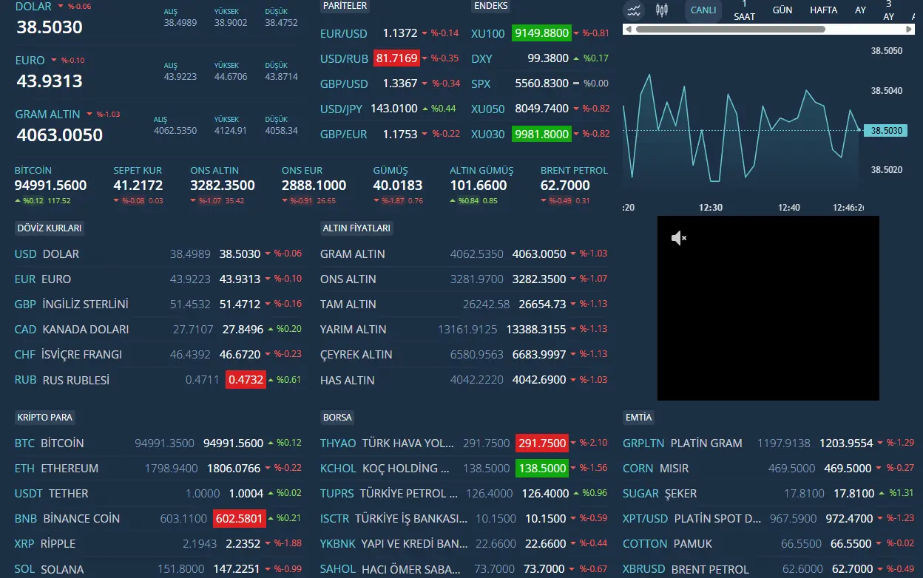Viewport: 923px width, 578px height.
Task: Open COTTON PAMUK commodity row
Action: point(768,543)
